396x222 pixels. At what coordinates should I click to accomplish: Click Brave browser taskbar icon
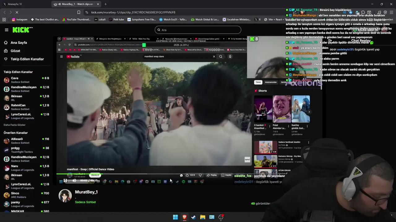coord(184,217)
